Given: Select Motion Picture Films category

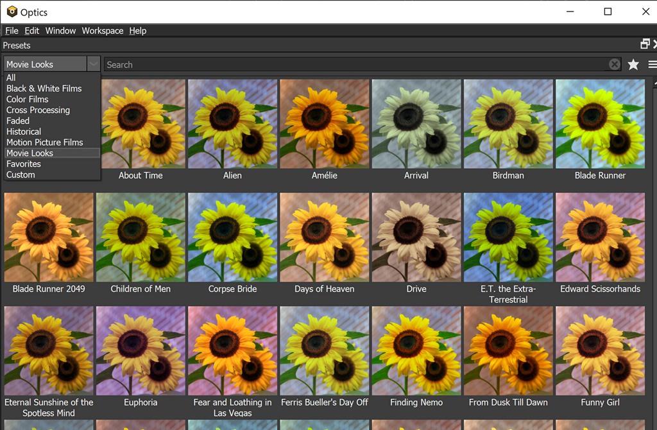Looking at the screenshot, I should click(52, 142).
